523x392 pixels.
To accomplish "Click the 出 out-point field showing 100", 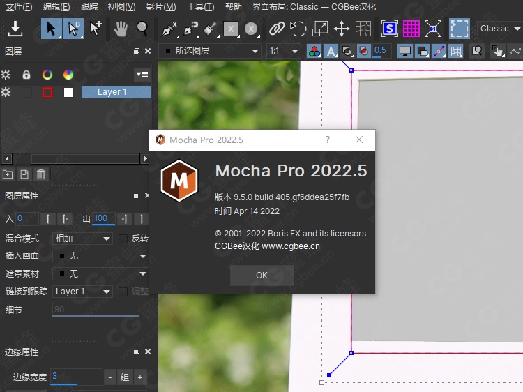I will click(x=104, y=218).
